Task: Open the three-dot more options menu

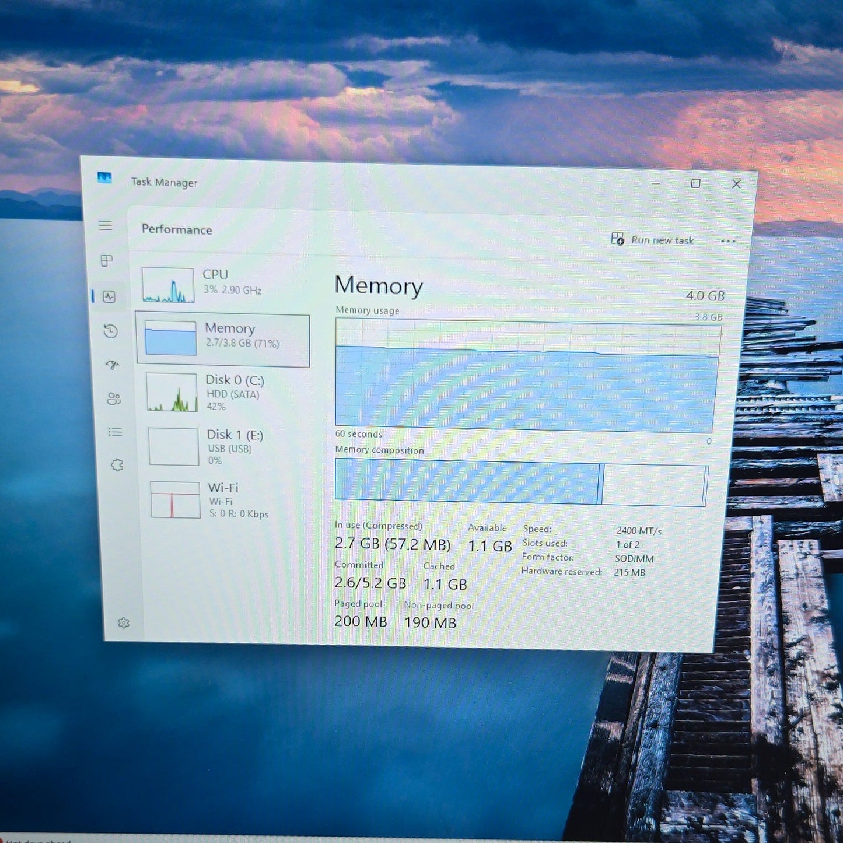Action: pyautogui.click(x=728, y=241)
